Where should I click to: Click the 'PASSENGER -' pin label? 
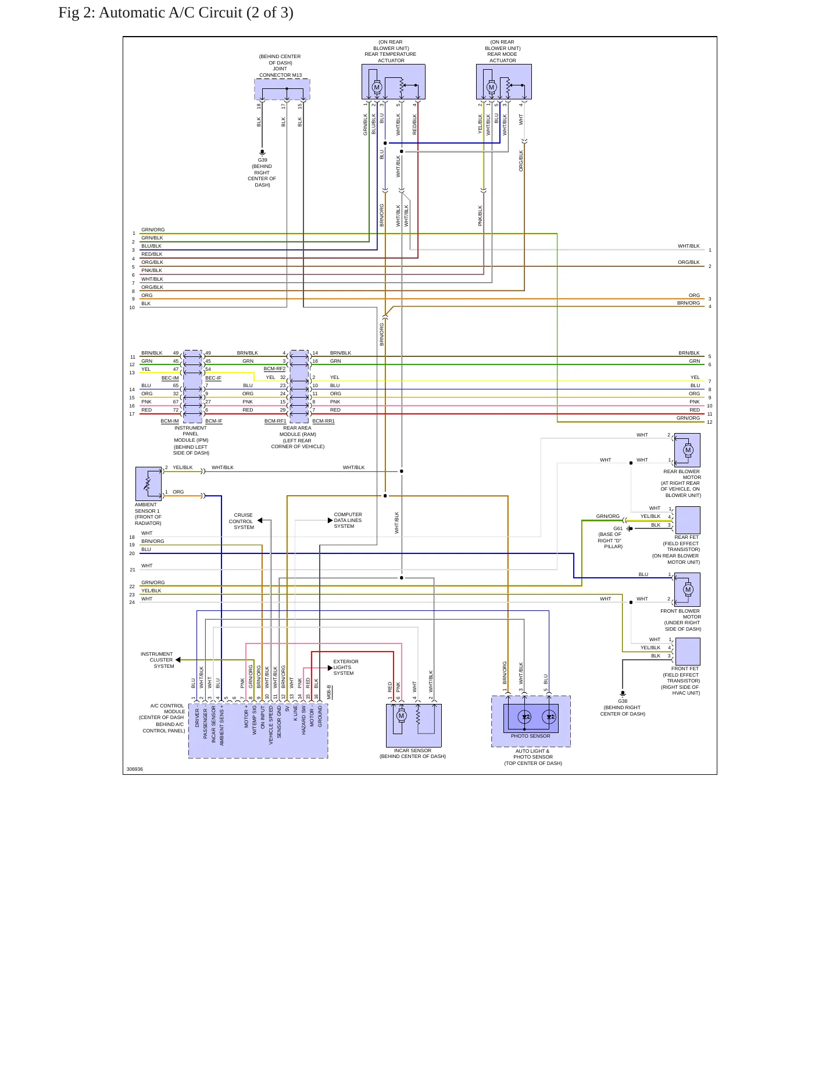[x=205, y=723]
